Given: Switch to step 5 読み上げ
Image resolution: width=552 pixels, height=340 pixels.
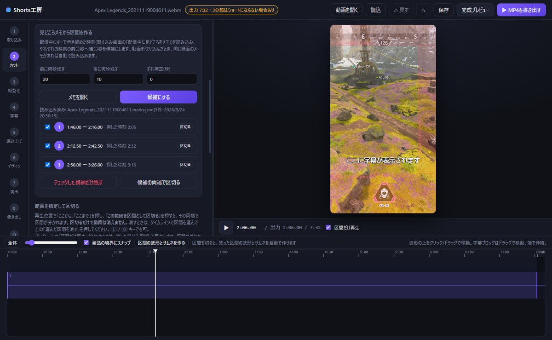Looking at the screenshot, I should pos(14,136).
